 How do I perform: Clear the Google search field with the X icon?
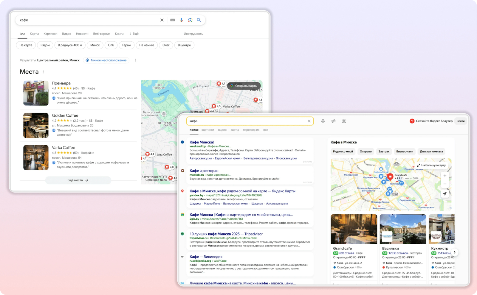pos(162,20)
